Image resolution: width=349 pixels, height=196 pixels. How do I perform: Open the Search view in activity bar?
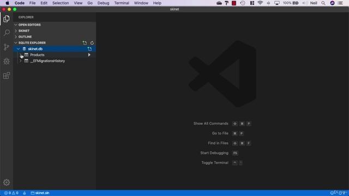7,33
